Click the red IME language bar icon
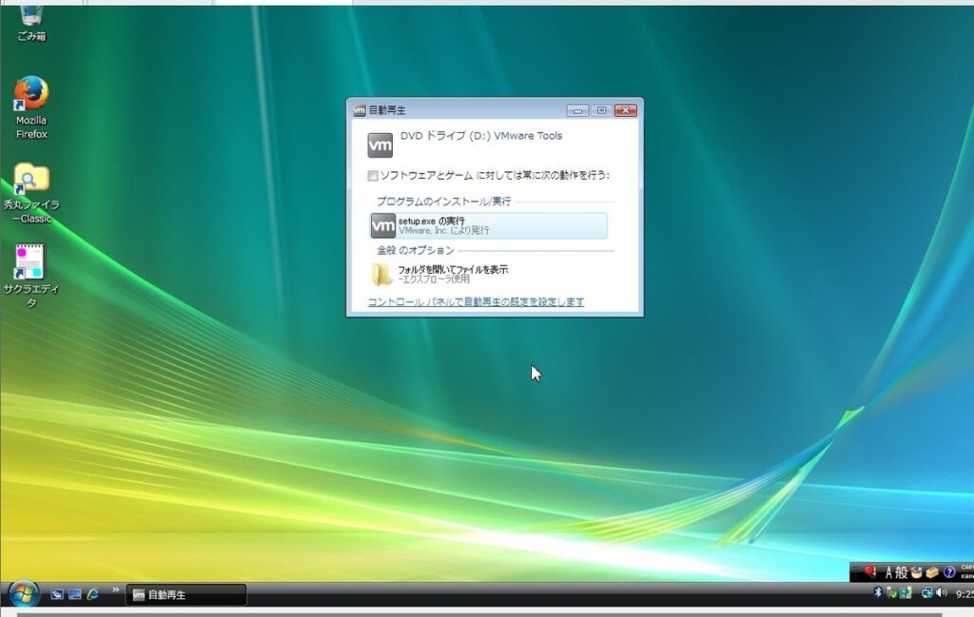The image size is (974, 617). [870, 571]
